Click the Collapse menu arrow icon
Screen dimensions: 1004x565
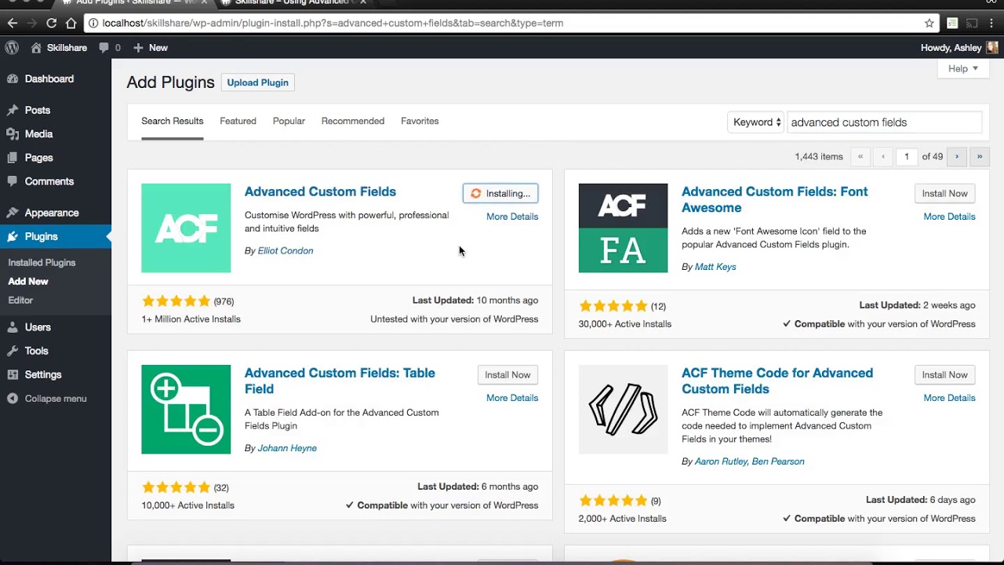pyautogui.click(x=13, y=399)
